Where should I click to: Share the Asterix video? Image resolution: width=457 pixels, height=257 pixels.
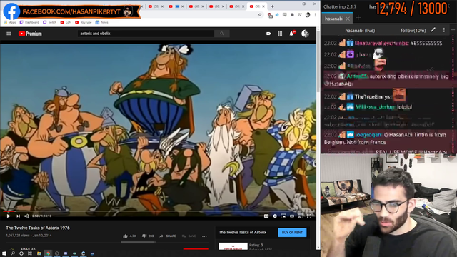168,236
